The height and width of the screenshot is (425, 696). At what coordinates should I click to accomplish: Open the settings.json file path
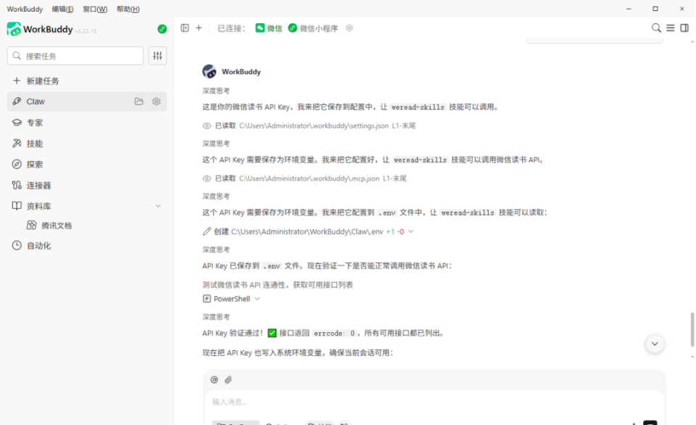pos(314,126)
